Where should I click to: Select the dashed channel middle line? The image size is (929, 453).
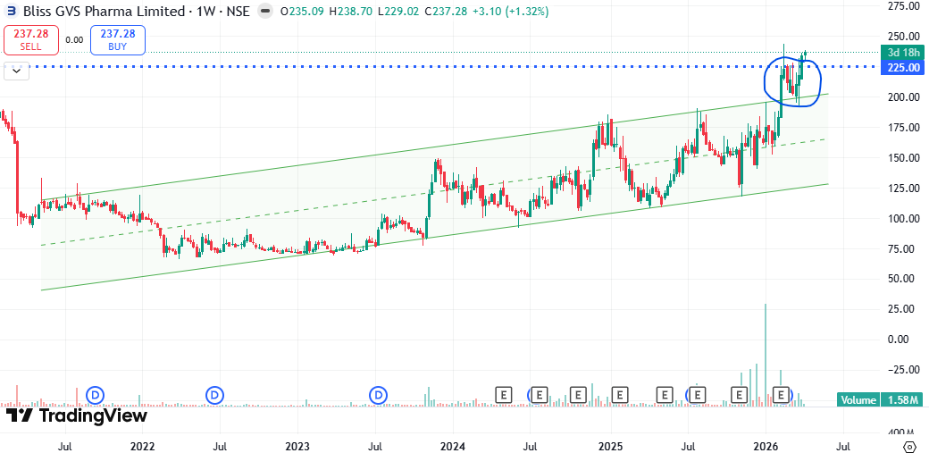tap(434, 191)
